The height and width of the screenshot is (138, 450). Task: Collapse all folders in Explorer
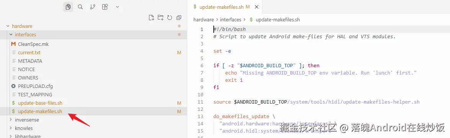(x=179, y=18)
